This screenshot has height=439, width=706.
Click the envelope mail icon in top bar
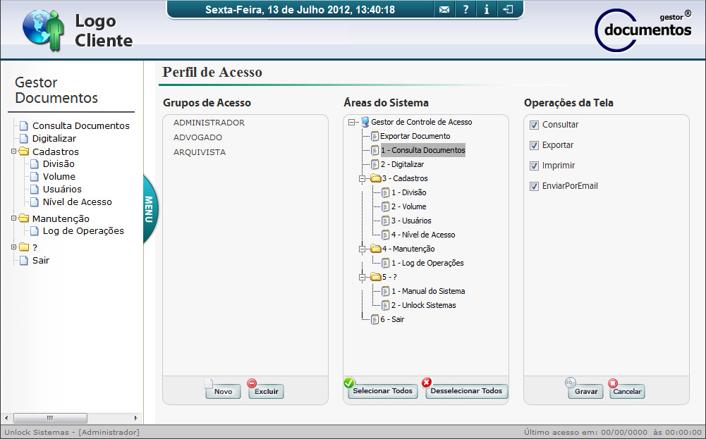pos(444,9)
